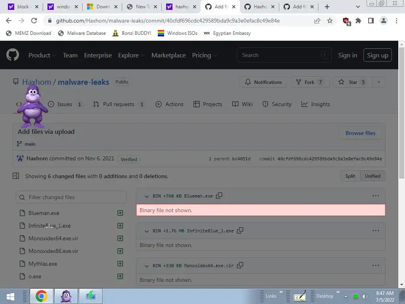Viewport: 405px width, 304px height.
Task: Select Monoxidex86.exe.vir in file list
Action: [x=53, y=251]
